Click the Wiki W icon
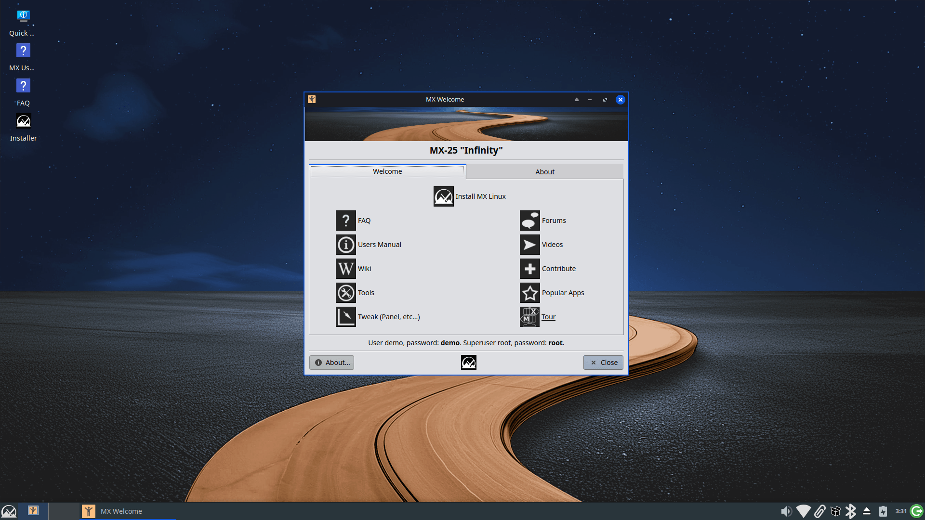Screen dimensions: 925x520 (345, 269)
